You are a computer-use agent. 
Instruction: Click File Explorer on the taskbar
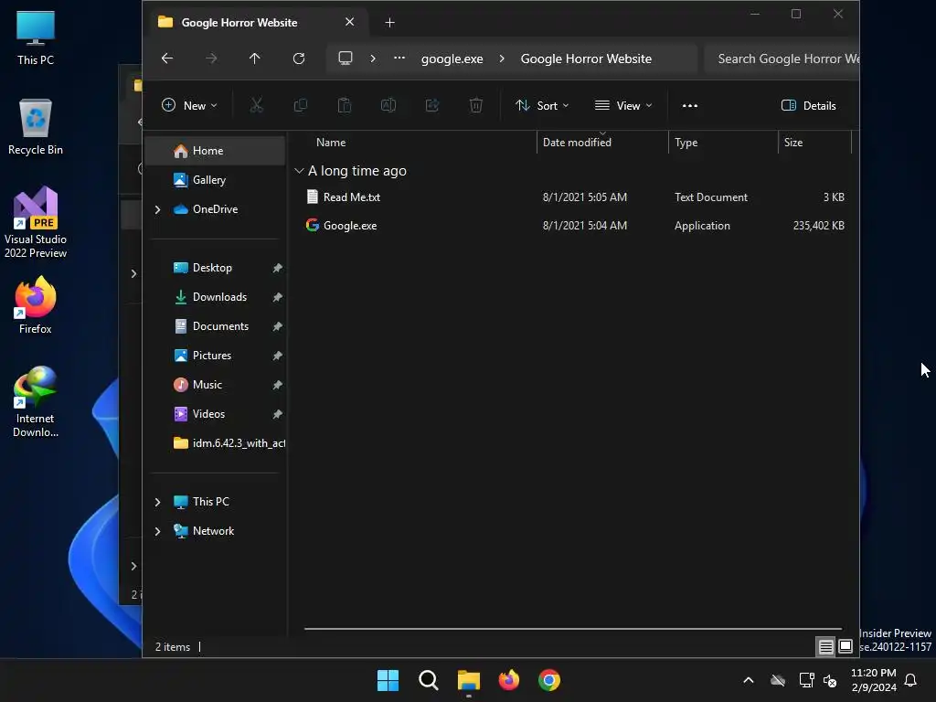coord(469,680)
